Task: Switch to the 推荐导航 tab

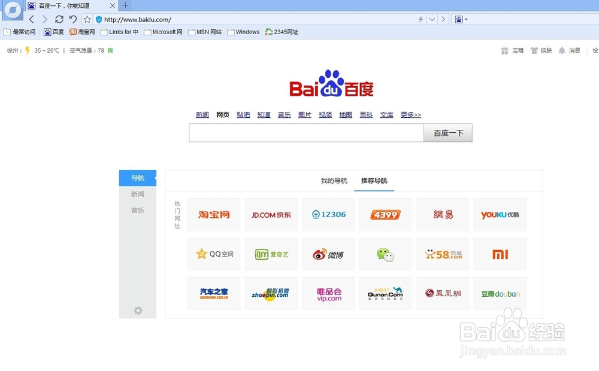Action: coord(374,181)
